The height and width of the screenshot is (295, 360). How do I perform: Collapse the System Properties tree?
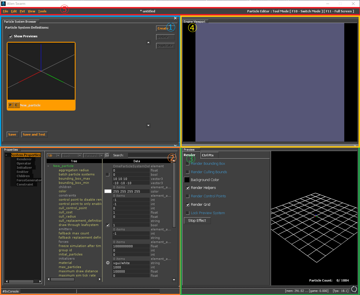point(6,155)
